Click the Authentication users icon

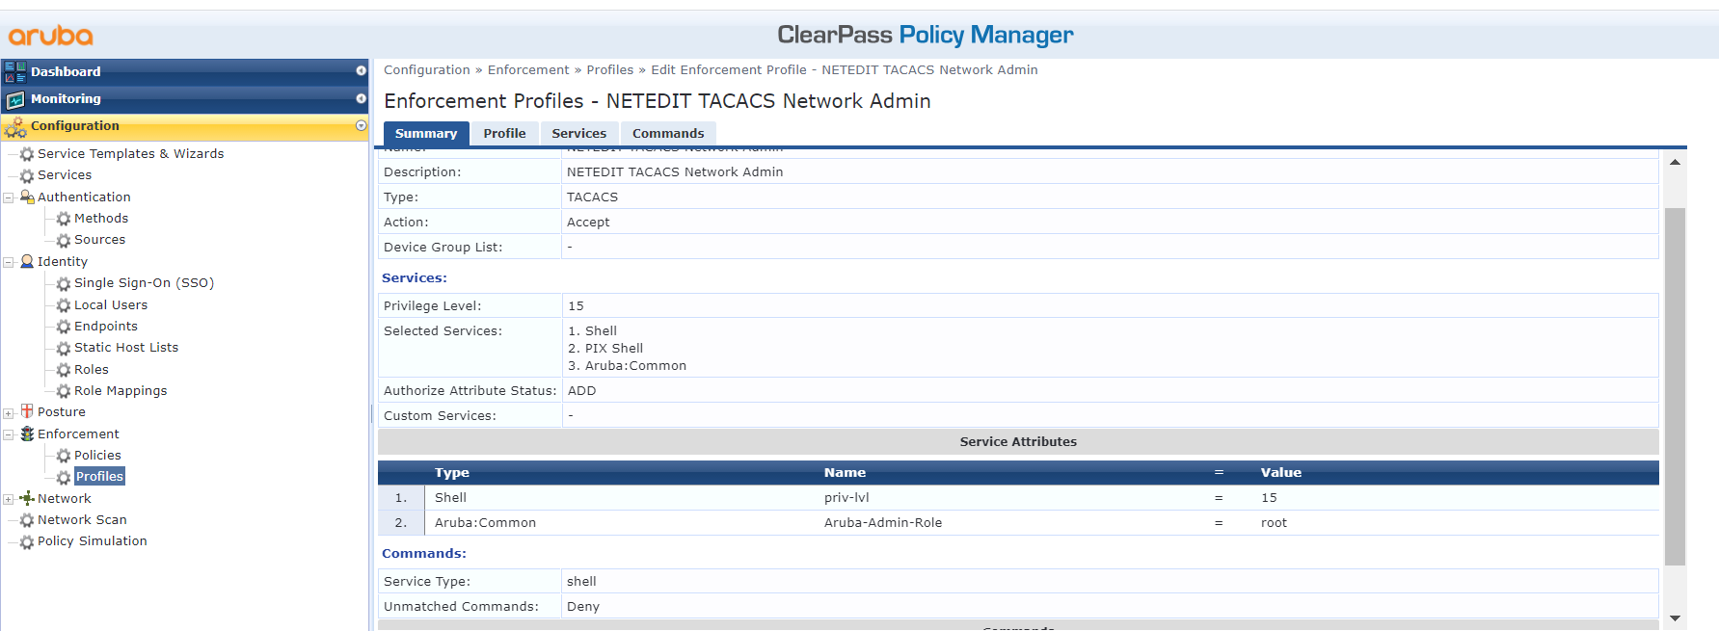pos(27,197)
